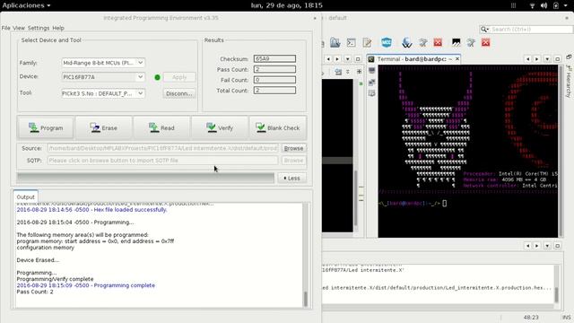Open the MCC code configurator icon
This screenshot has height=323, width=574.
tap(387, 42)
